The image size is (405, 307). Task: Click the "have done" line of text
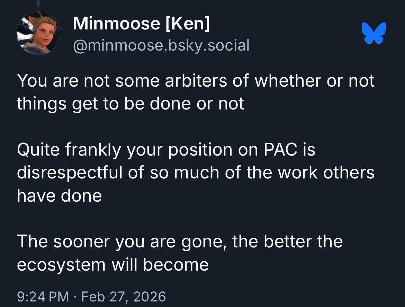pos(59,195)
